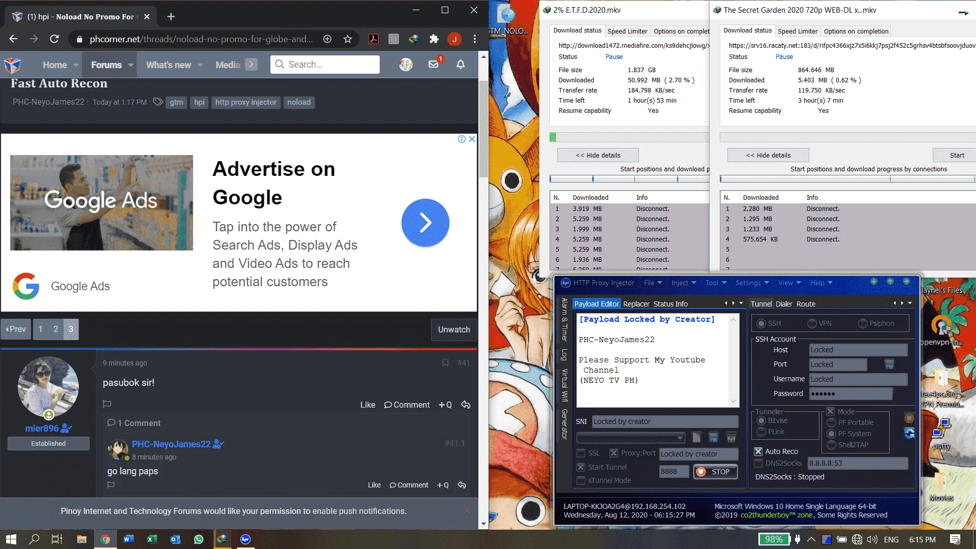
Task: Click the orange stop icon beside the Mode panel
Action: click(909, 418)
